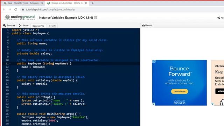Click 'private double salary;' code line
Screen dimensions: 224x126
pyautogui.click(x=34, y=54)
